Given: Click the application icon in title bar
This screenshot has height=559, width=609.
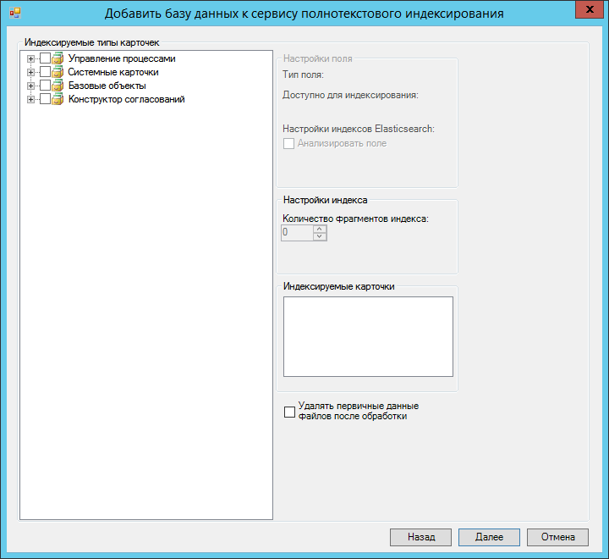Looking at the screenshot, I should 14,14.
